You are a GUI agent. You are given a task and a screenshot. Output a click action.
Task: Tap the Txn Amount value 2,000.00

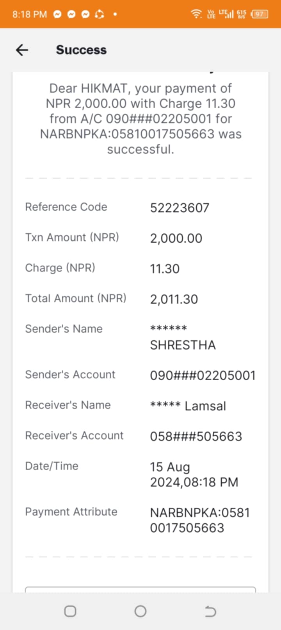tap(176, 238)
